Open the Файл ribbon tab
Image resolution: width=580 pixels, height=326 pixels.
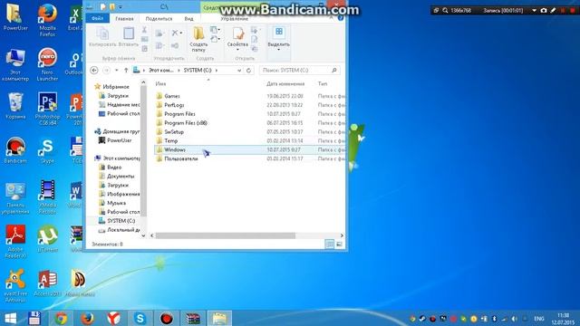point(97,18)
